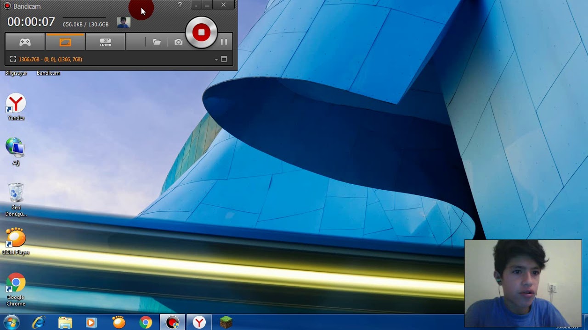Launch GOM Player from desktop
The image size is (588, 330).
[16, 242]
